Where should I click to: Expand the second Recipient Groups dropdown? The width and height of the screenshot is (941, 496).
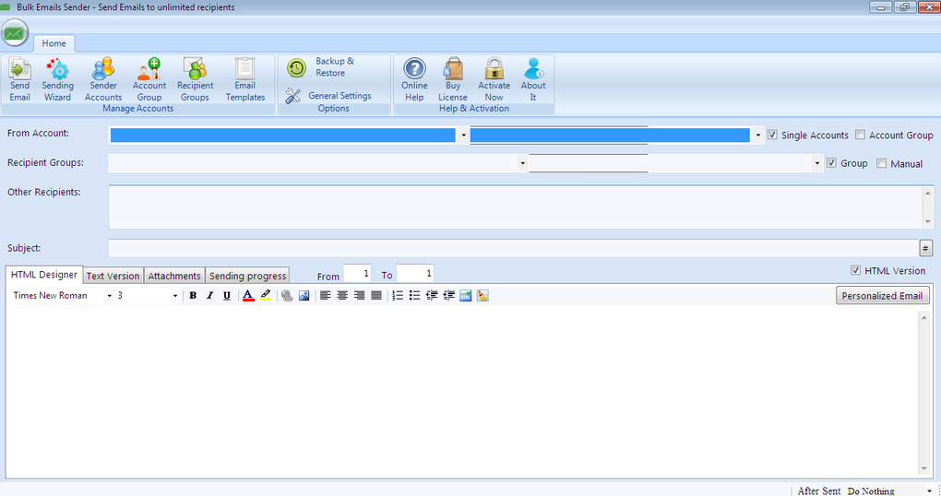[x=816, y=163]
